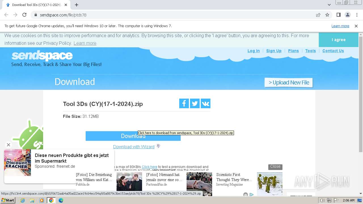Open the Tools menu link
The height and width of the screenshot is (204, 363).
[x=311, y=51]
